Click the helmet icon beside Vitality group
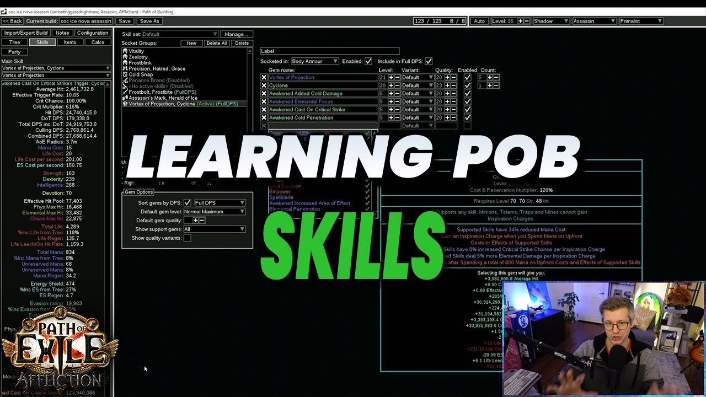Screen dimensions: 706x397 point(125,51)
